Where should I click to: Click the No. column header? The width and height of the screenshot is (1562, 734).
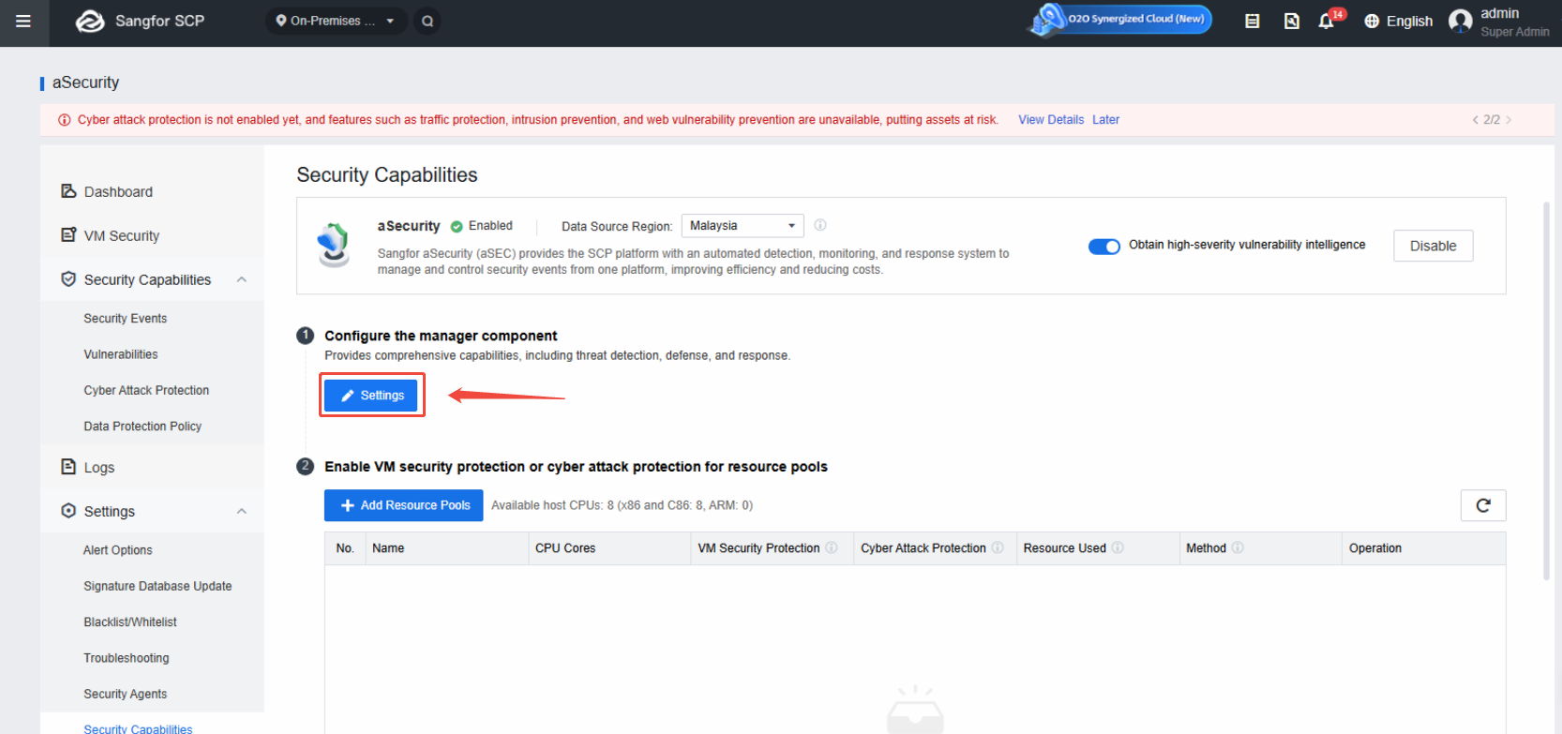[345, 548]
